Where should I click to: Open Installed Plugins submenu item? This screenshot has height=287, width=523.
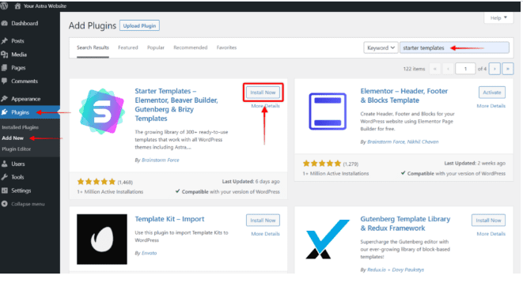(20, 127)
